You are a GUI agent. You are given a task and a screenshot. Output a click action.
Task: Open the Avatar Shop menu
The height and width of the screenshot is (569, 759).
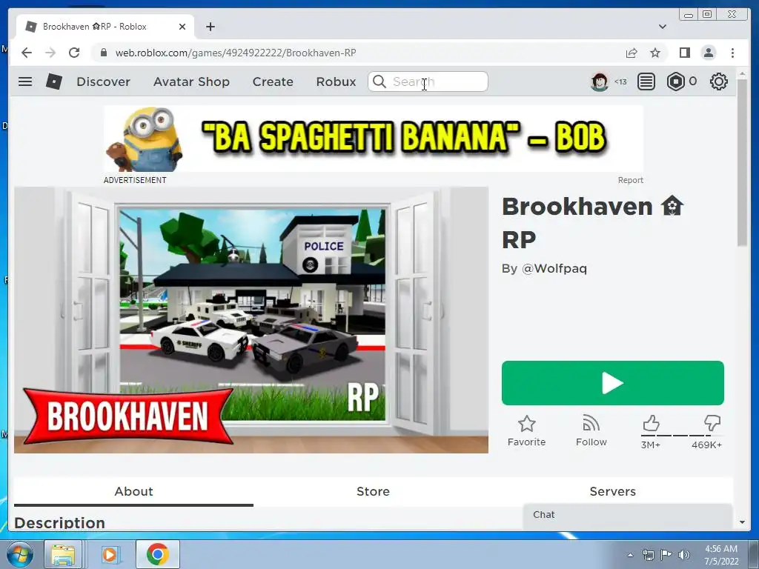coord(191,81)
